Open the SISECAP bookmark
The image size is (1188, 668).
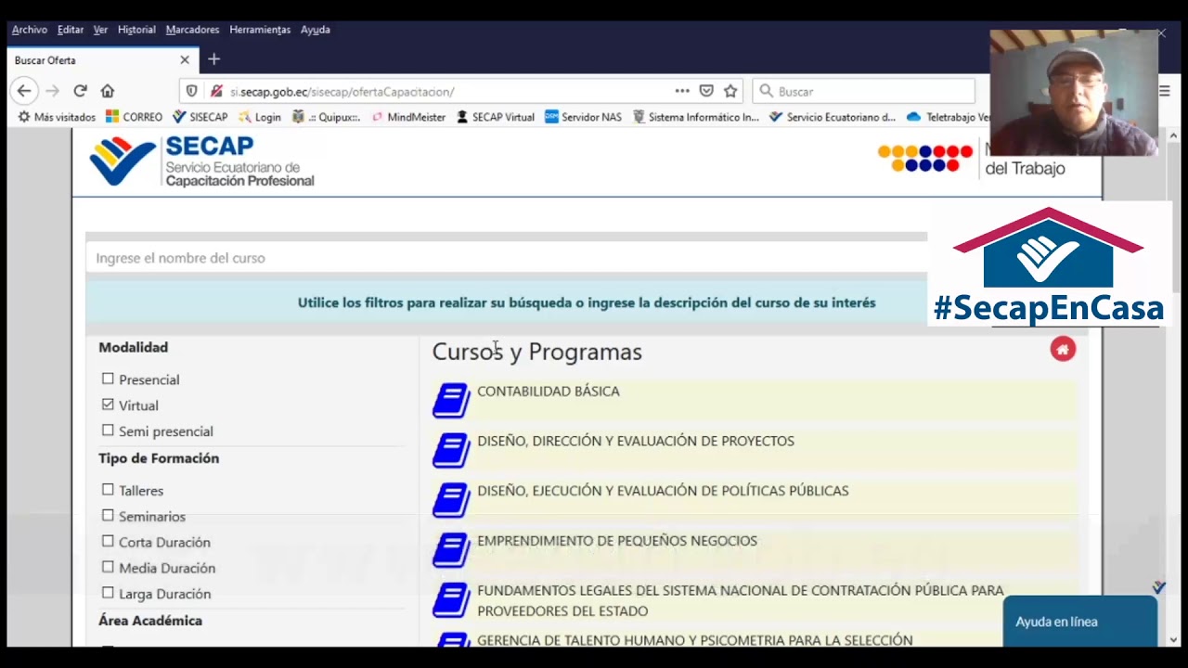[200, 117]
